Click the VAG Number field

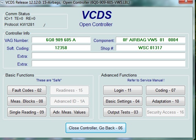(61, 40)
